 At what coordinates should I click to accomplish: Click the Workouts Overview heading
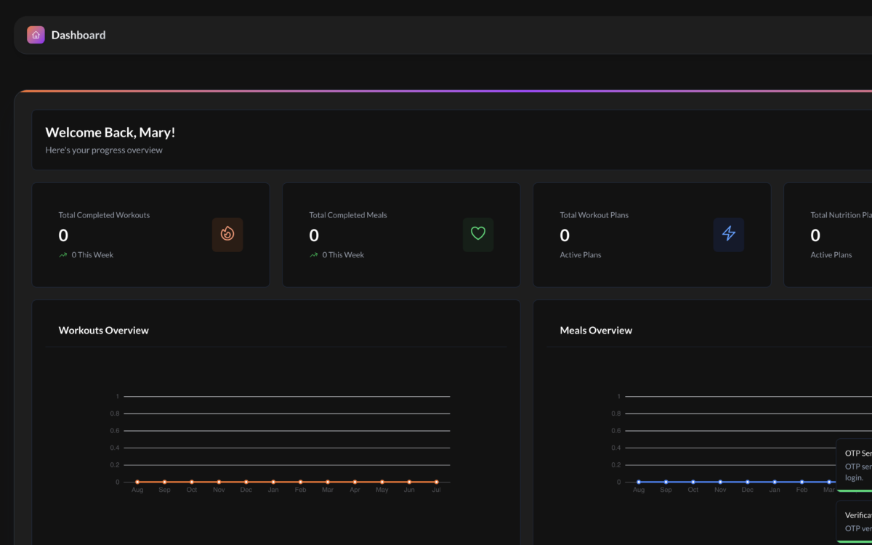104,330
